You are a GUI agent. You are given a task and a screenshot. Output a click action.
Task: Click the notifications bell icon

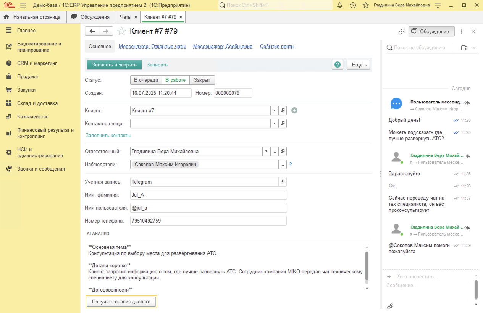pos(339,5)
